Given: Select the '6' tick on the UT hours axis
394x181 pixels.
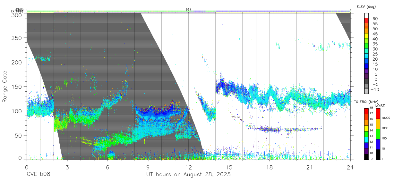Looking at the screenshot, I should [x=107, y=167].
